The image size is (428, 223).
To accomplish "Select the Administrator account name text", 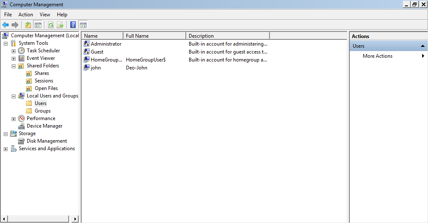I will tap(106, 44).
